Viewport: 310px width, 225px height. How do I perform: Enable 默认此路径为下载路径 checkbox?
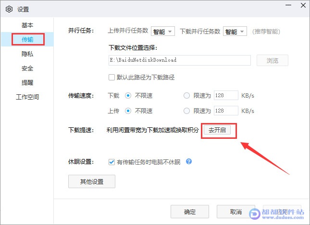(x=112, y=77)
